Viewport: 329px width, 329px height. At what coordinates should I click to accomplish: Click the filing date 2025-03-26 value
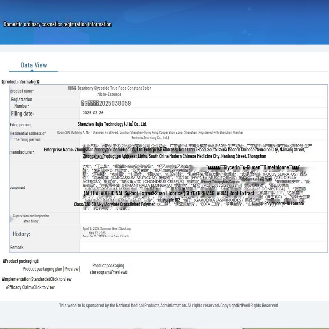click(93, 113)
